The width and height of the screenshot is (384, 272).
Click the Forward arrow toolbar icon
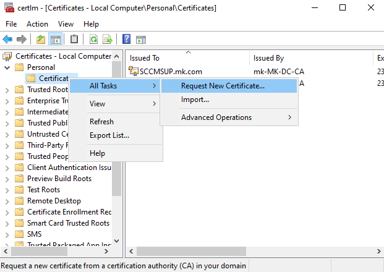[22, 39]
